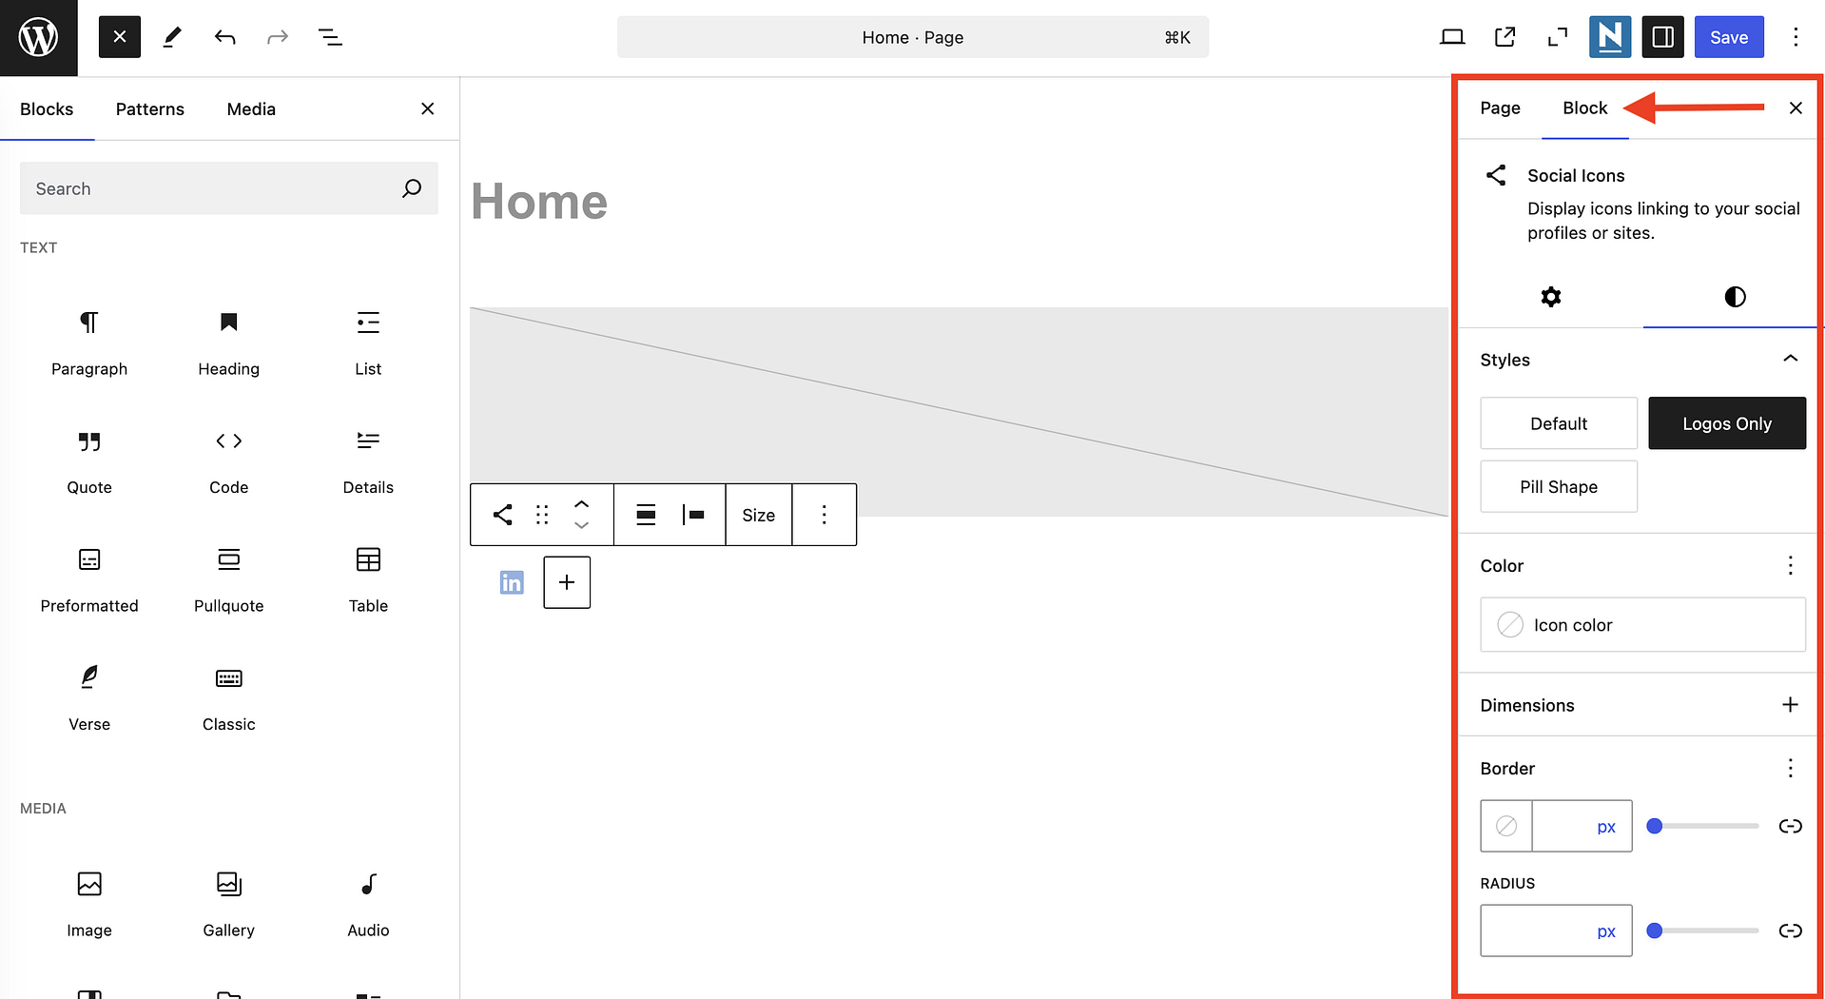Click the border width slider
The image size is (1825, 999).
click(1705, 826)
